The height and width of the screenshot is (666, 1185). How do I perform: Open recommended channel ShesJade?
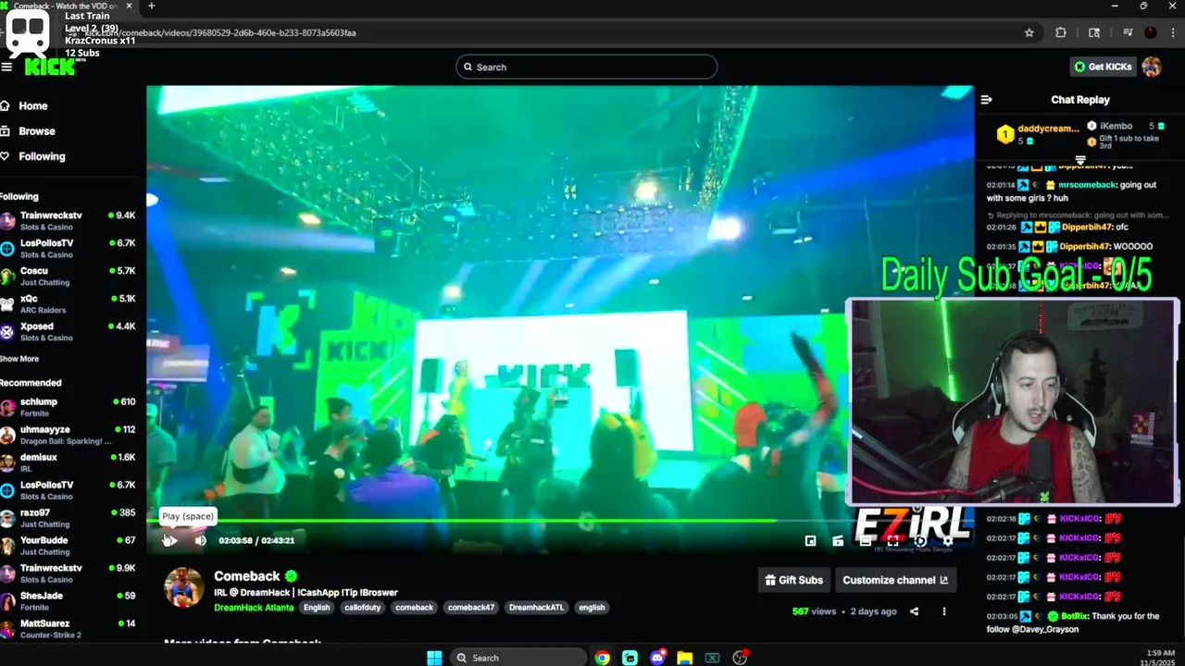click(x=69, y=601)
